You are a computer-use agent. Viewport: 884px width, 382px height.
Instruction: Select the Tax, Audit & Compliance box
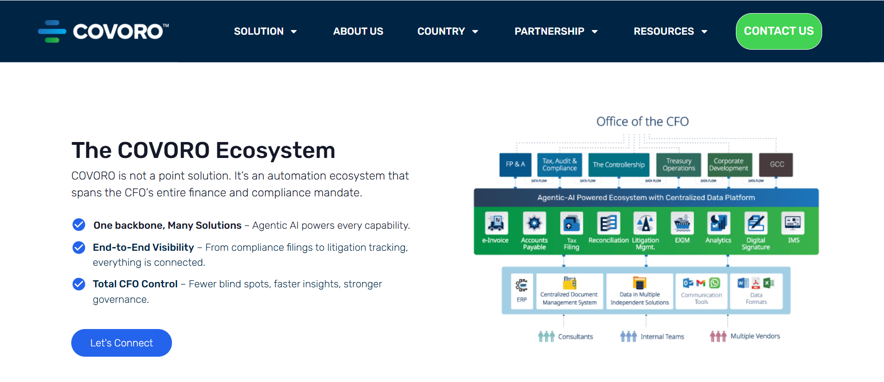(560, 165)
